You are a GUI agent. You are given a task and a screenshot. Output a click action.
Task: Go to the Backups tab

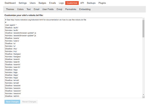coord(91,3)
